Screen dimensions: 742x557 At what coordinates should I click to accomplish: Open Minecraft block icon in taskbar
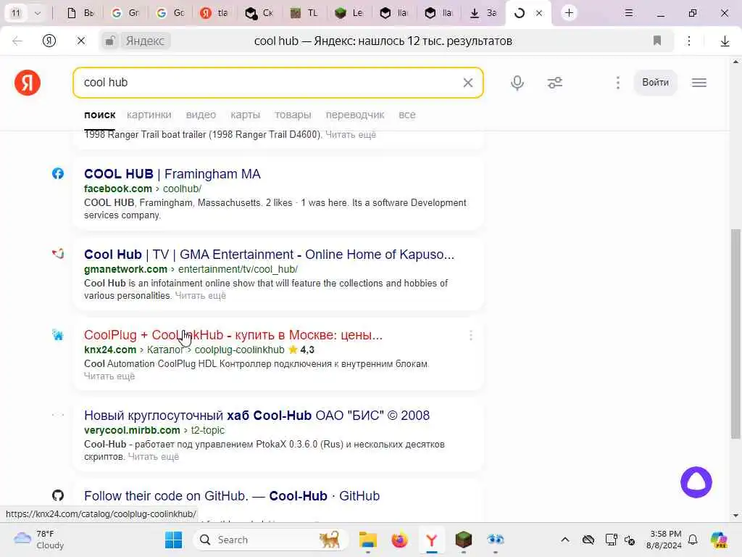(x=463, y=540)
